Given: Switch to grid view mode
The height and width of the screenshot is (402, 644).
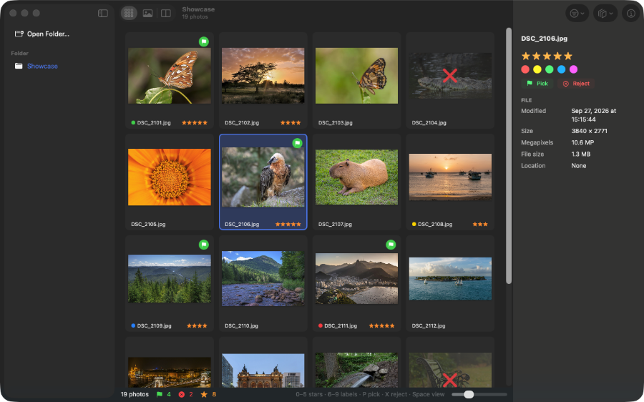Looking at the screenshot, I should tap(129, 13).
